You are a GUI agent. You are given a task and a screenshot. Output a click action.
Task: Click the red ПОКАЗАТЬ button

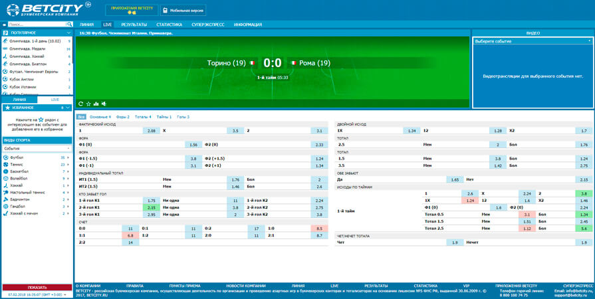(37, 287)
